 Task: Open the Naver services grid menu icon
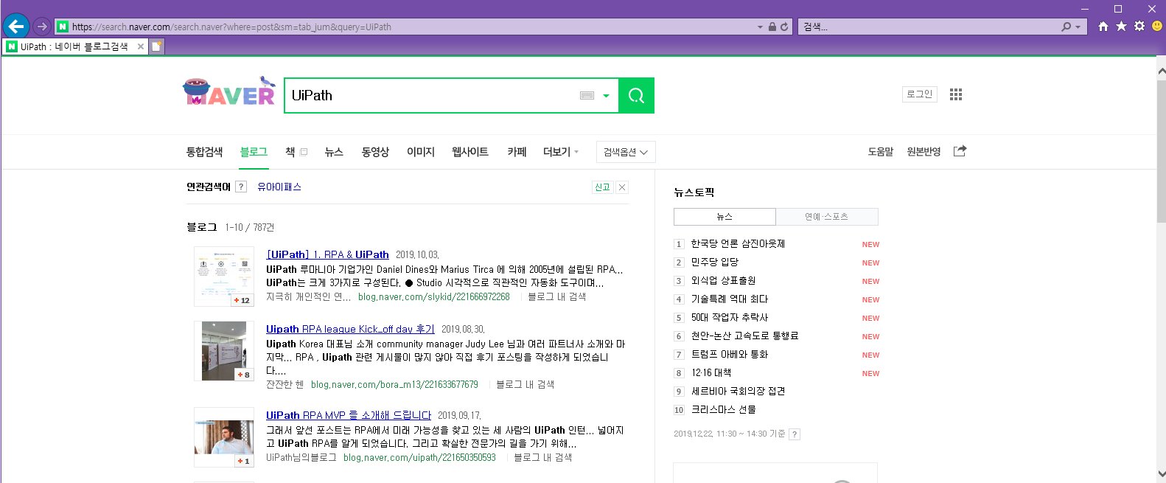pyautogui.click(x=956, y=94)
